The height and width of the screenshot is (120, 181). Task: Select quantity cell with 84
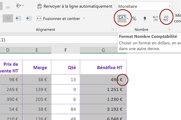coord(65,109)
